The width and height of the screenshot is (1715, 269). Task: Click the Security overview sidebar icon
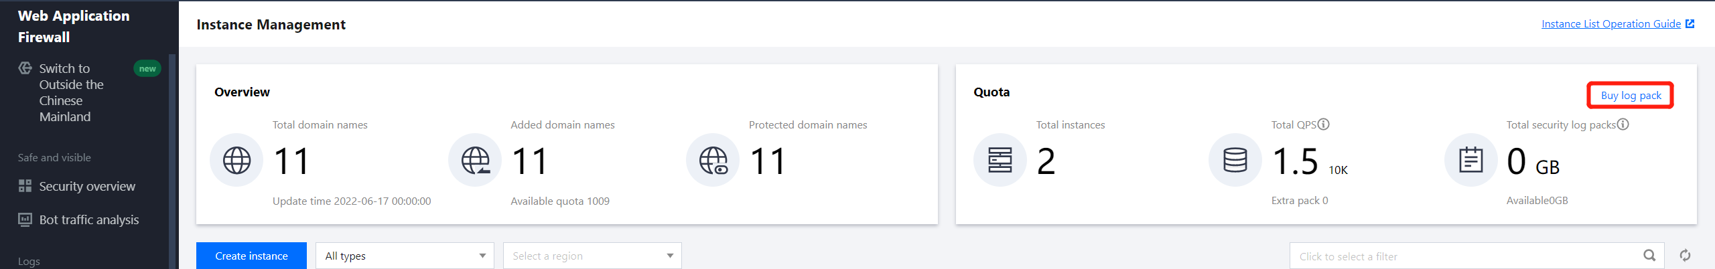coord(25,186)
